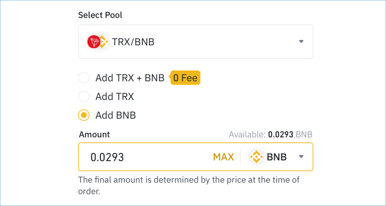
Task: Open the Select Pool dropdown arrow
Action: (x=301, y=42)
